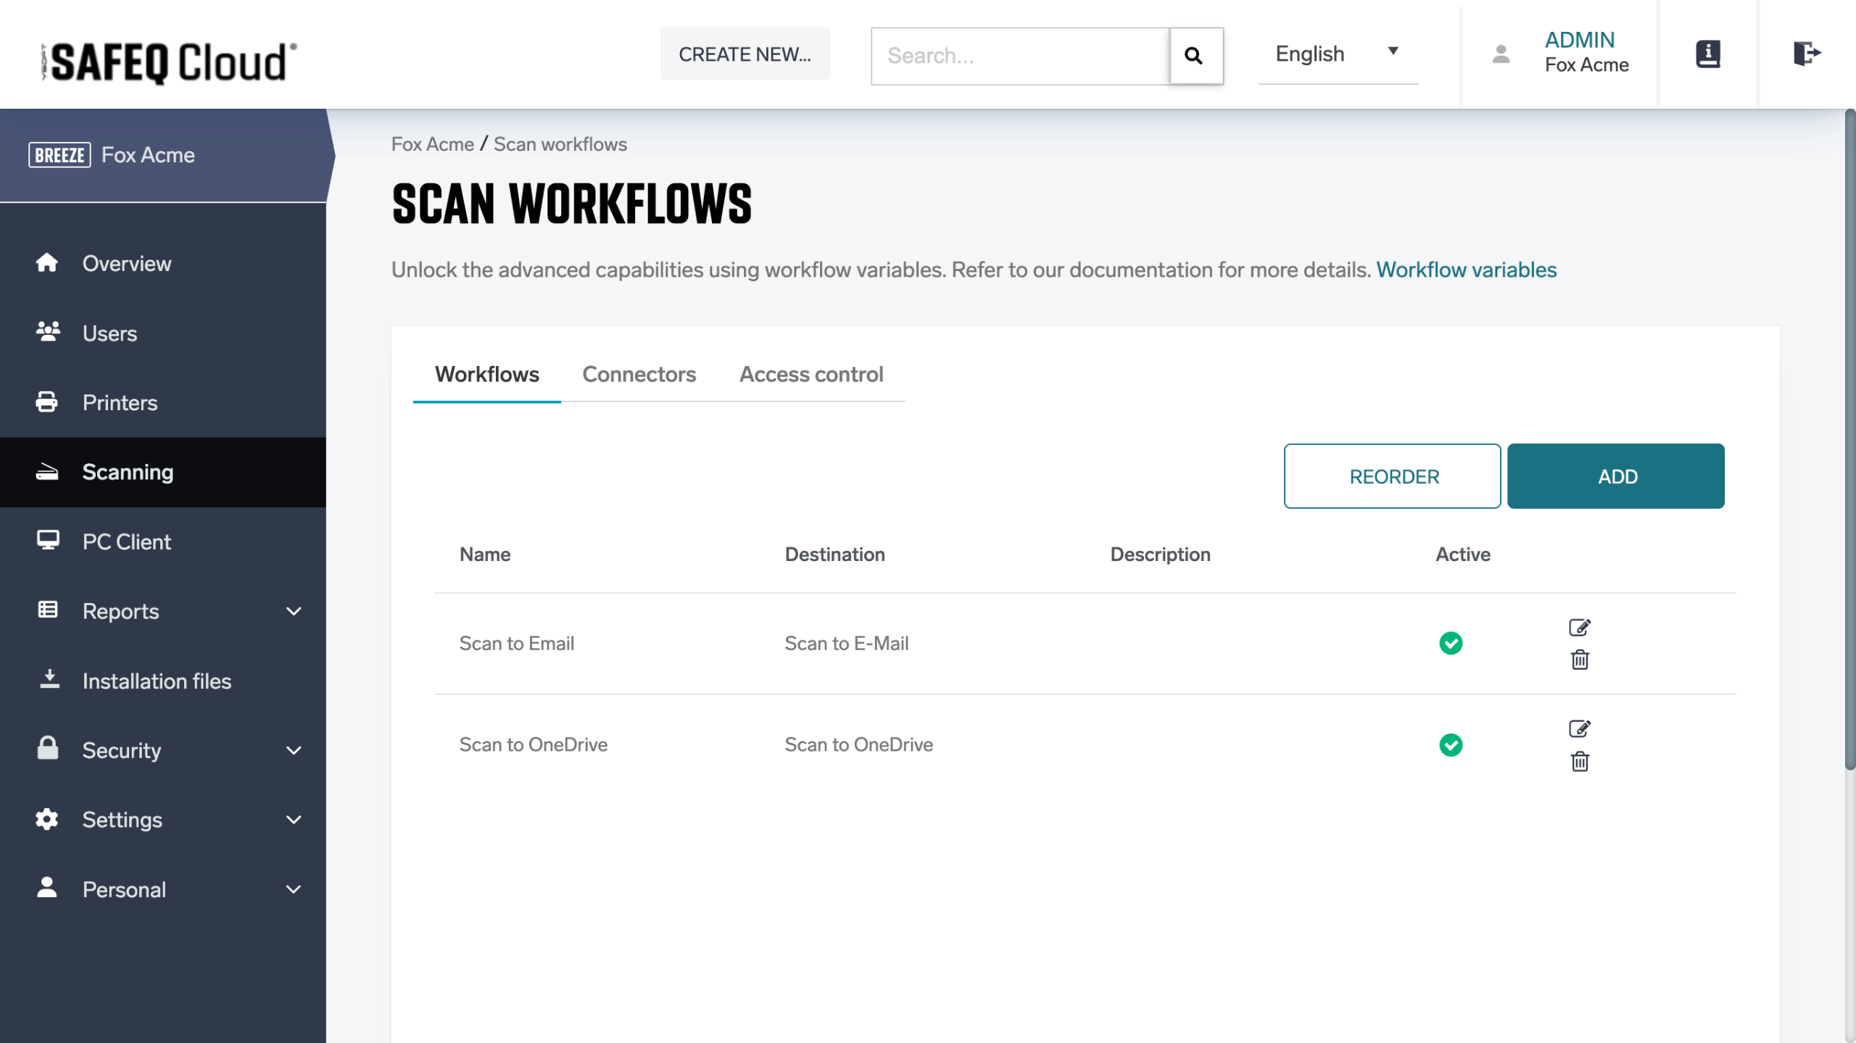Edit the Scan to OneDrive workflow
The height and width of the screenshot is (1043, 1856).
1579,728
